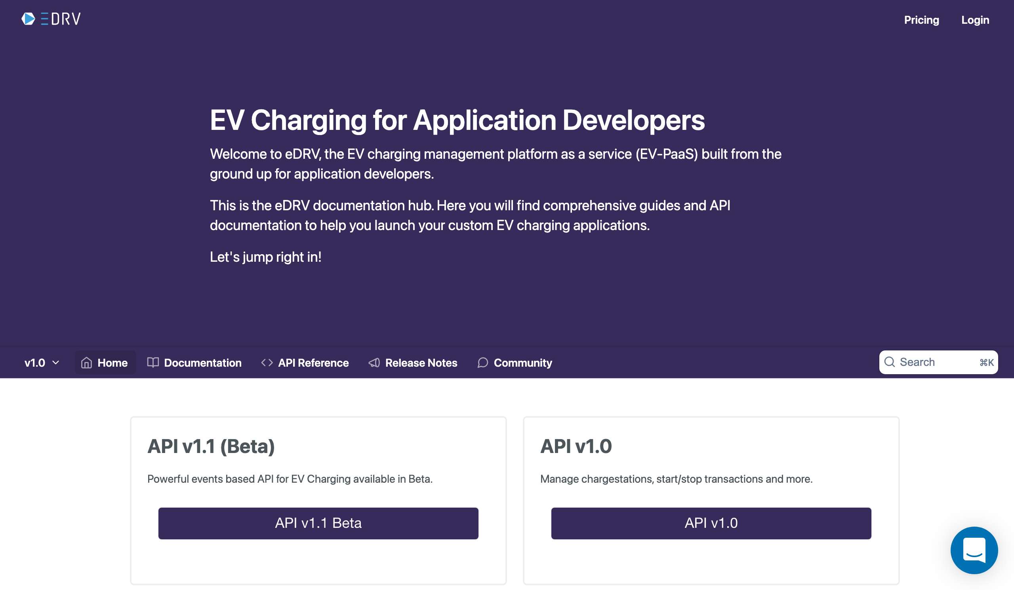Viewport: 1014px width, 590px height.
Task: Click the Documentation book icon
Action: (153, 362)
